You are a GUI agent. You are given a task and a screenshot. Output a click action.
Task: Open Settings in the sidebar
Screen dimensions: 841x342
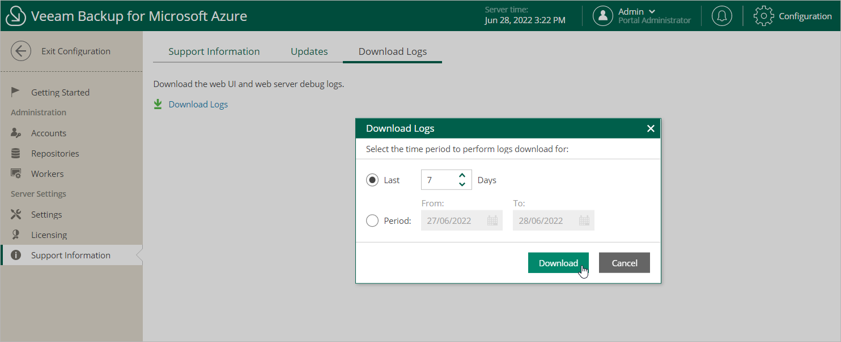(71, 214)
